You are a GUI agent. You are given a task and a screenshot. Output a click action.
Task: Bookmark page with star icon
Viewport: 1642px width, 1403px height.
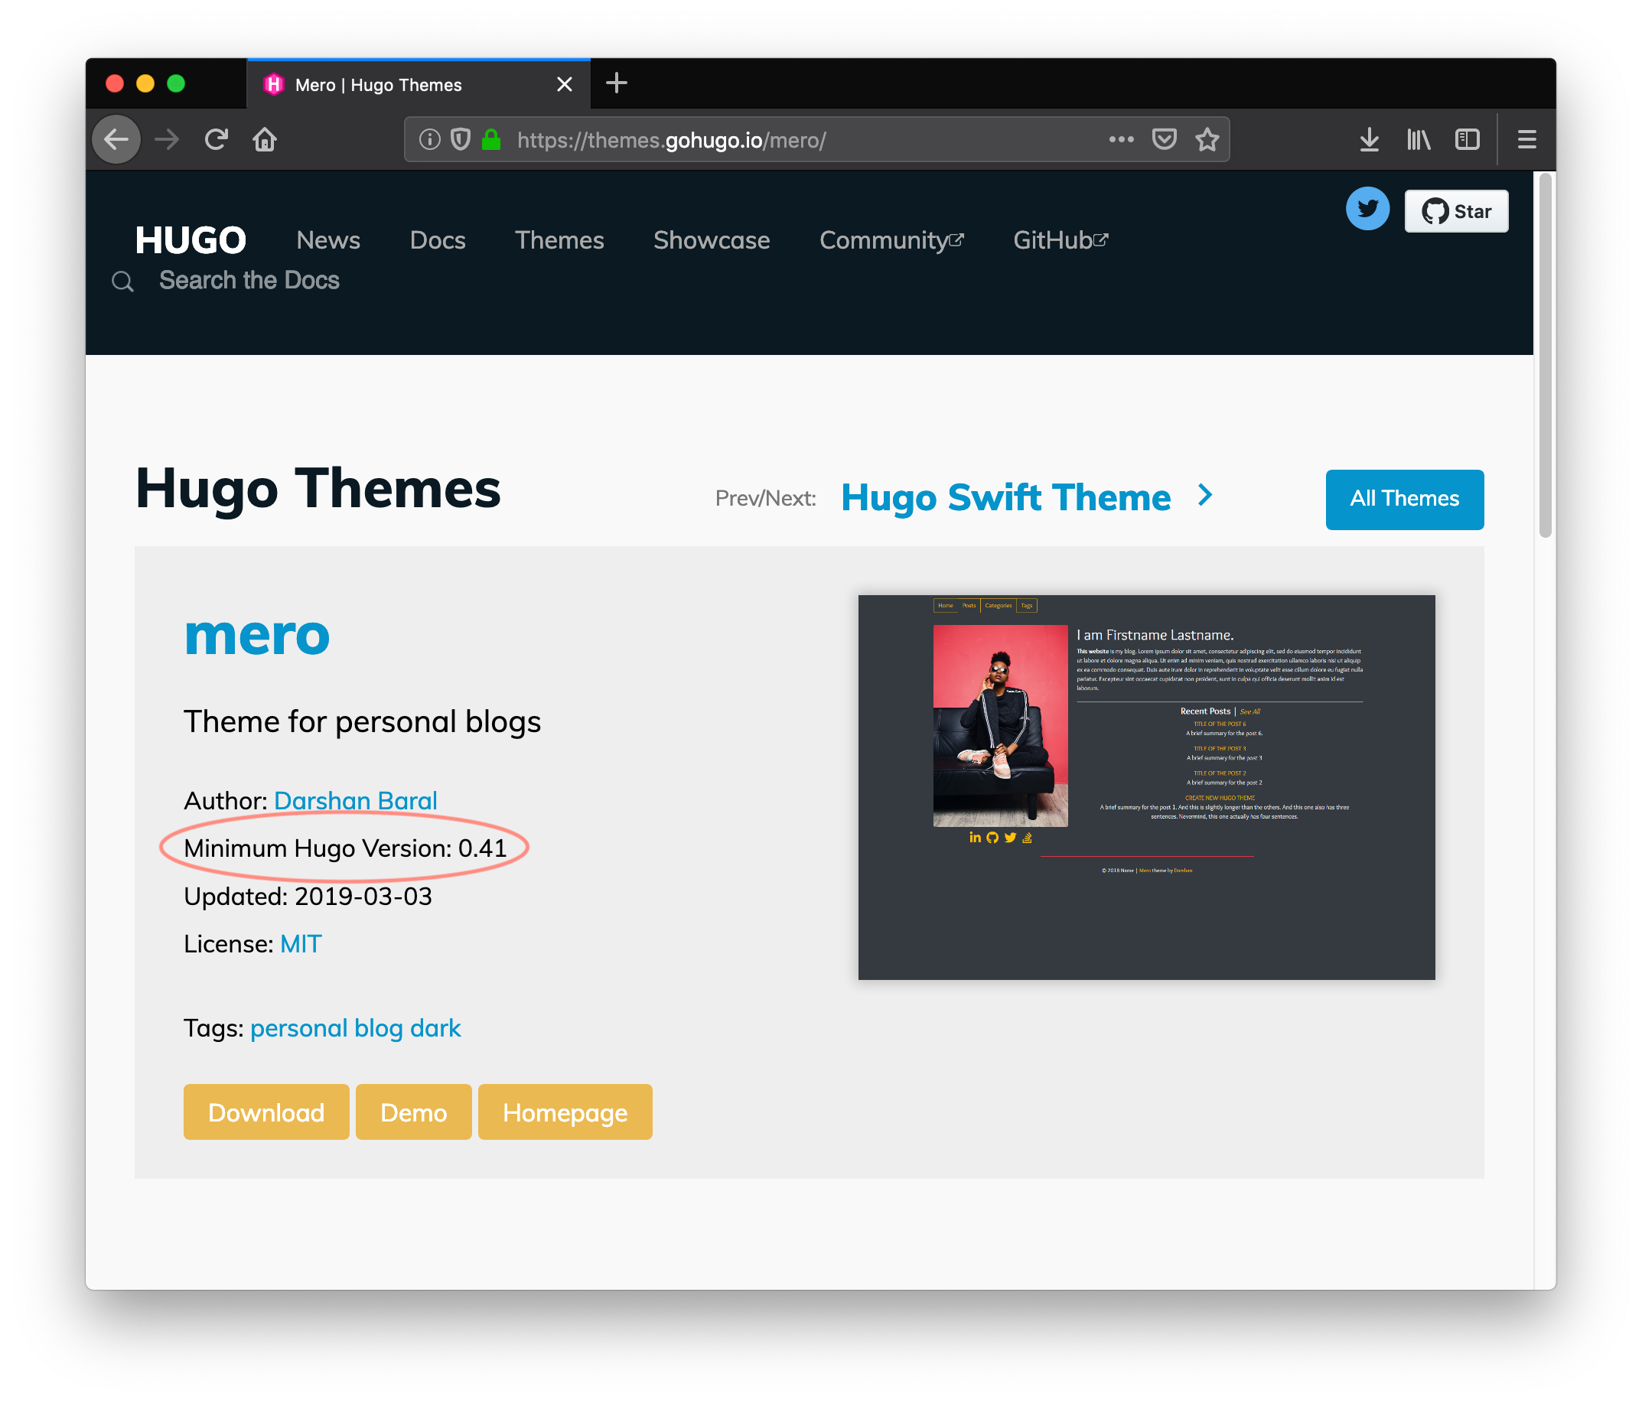(1207, 140)
